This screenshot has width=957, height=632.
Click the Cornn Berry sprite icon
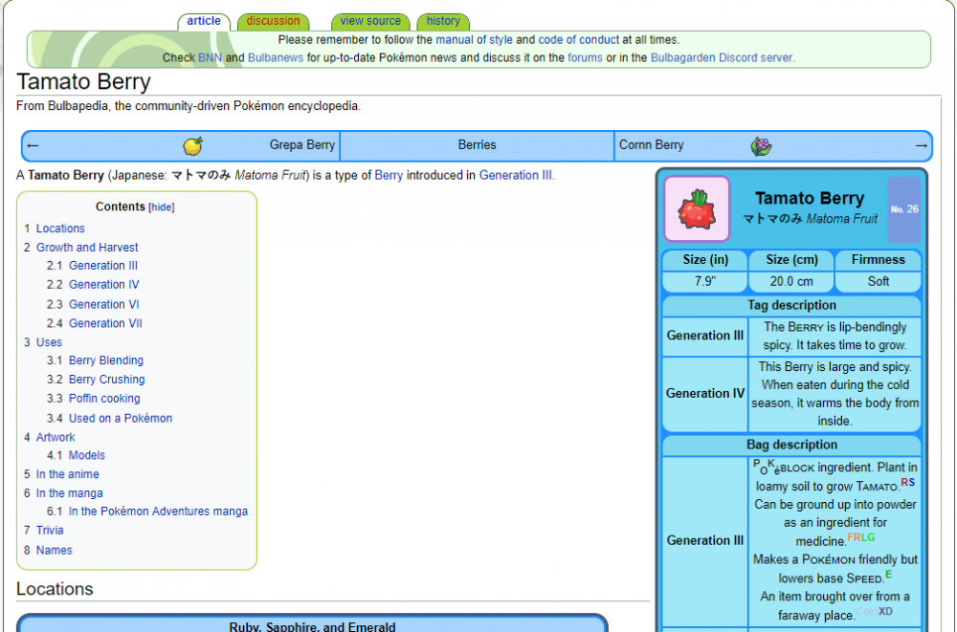coord(761,145)
